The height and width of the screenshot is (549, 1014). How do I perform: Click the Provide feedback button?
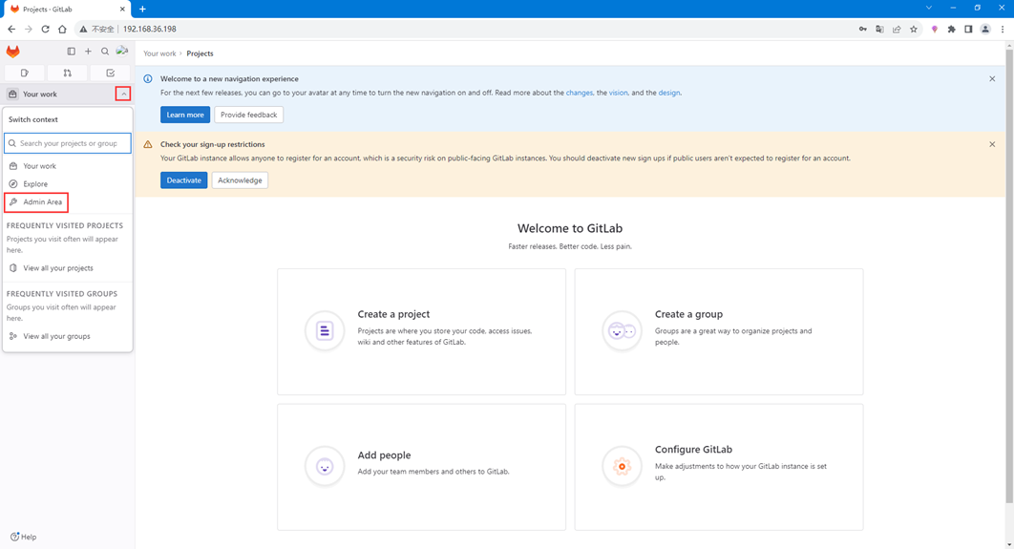click(248, 115)
